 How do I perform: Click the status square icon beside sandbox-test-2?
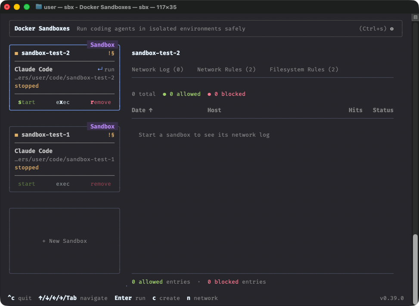click(x=16, y=53)
